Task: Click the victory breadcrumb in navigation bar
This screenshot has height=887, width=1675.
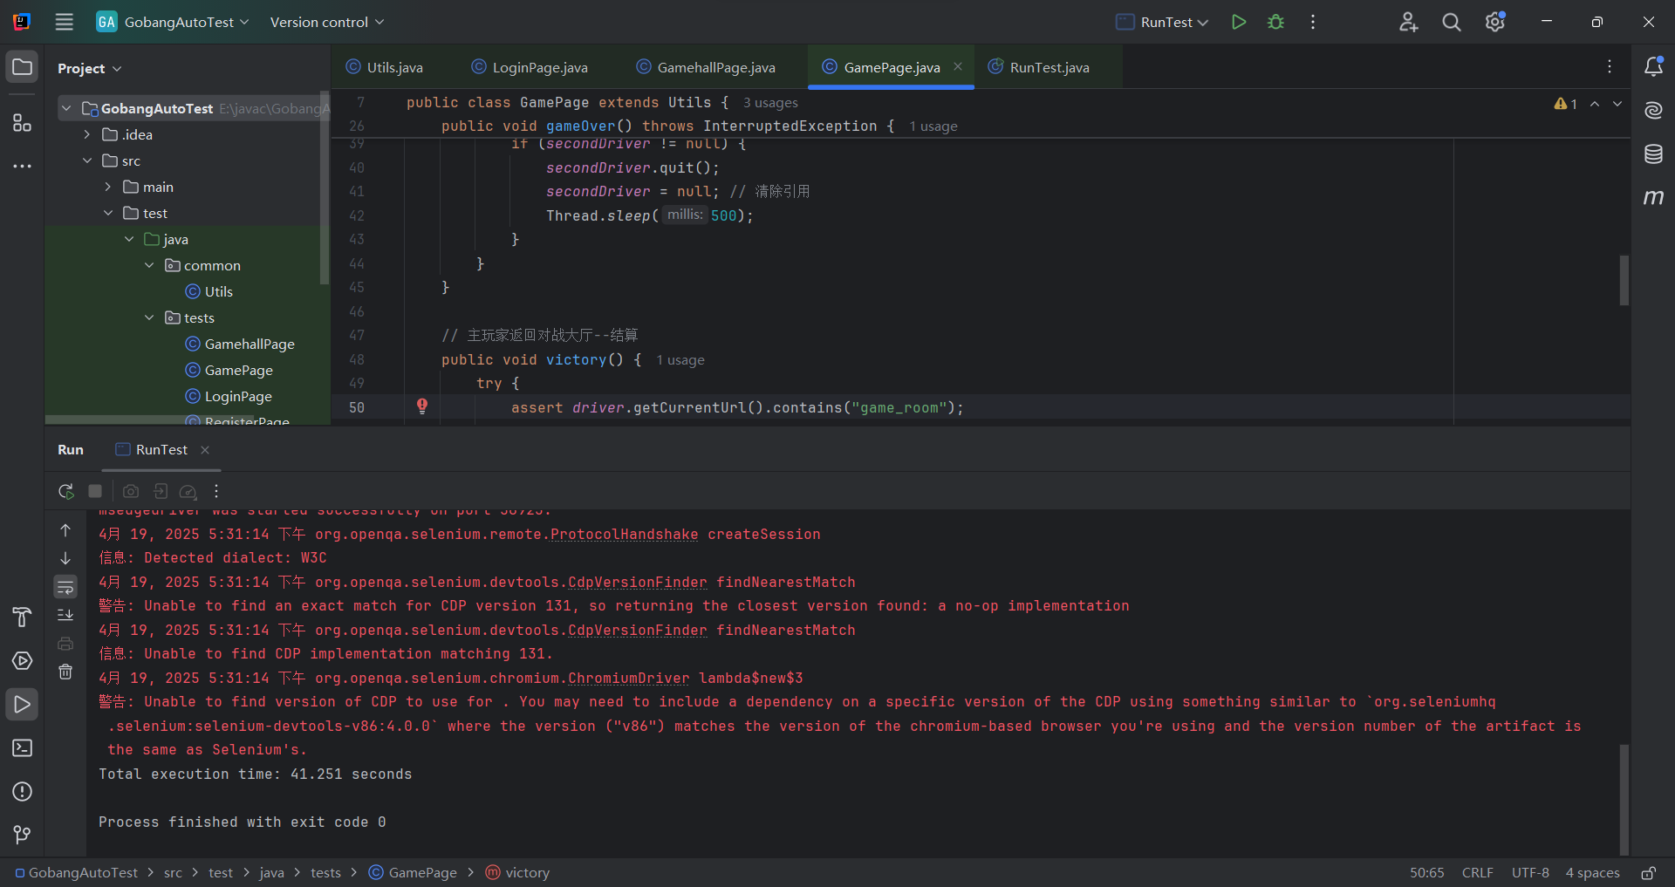Action: 517,872
